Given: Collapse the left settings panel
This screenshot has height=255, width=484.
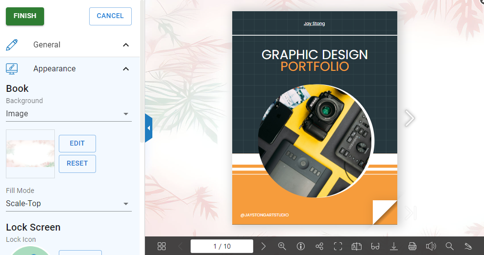Looking at the screenshot, I should coord(148,128).
